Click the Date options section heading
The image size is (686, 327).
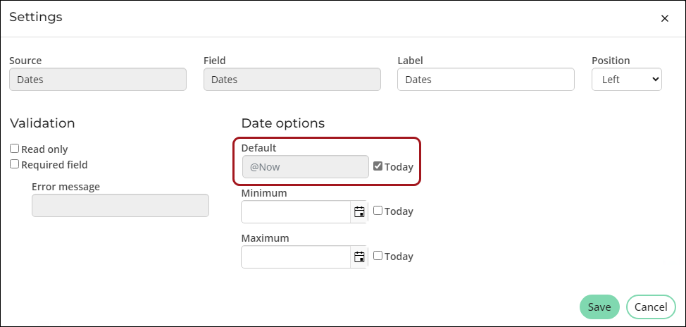[283, 123]
